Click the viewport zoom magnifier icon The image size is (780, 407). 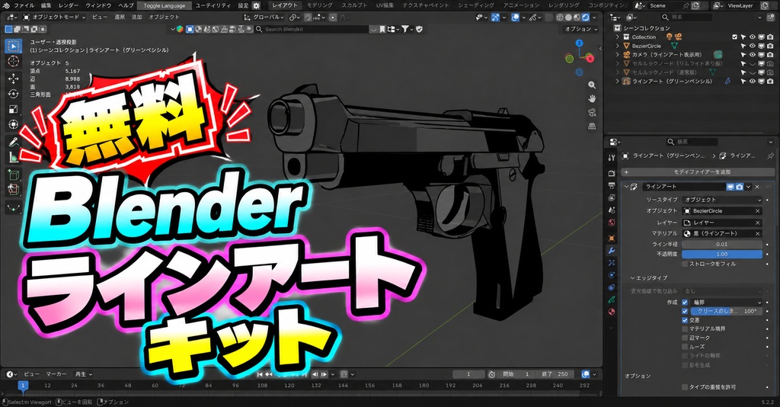[592, 85]
